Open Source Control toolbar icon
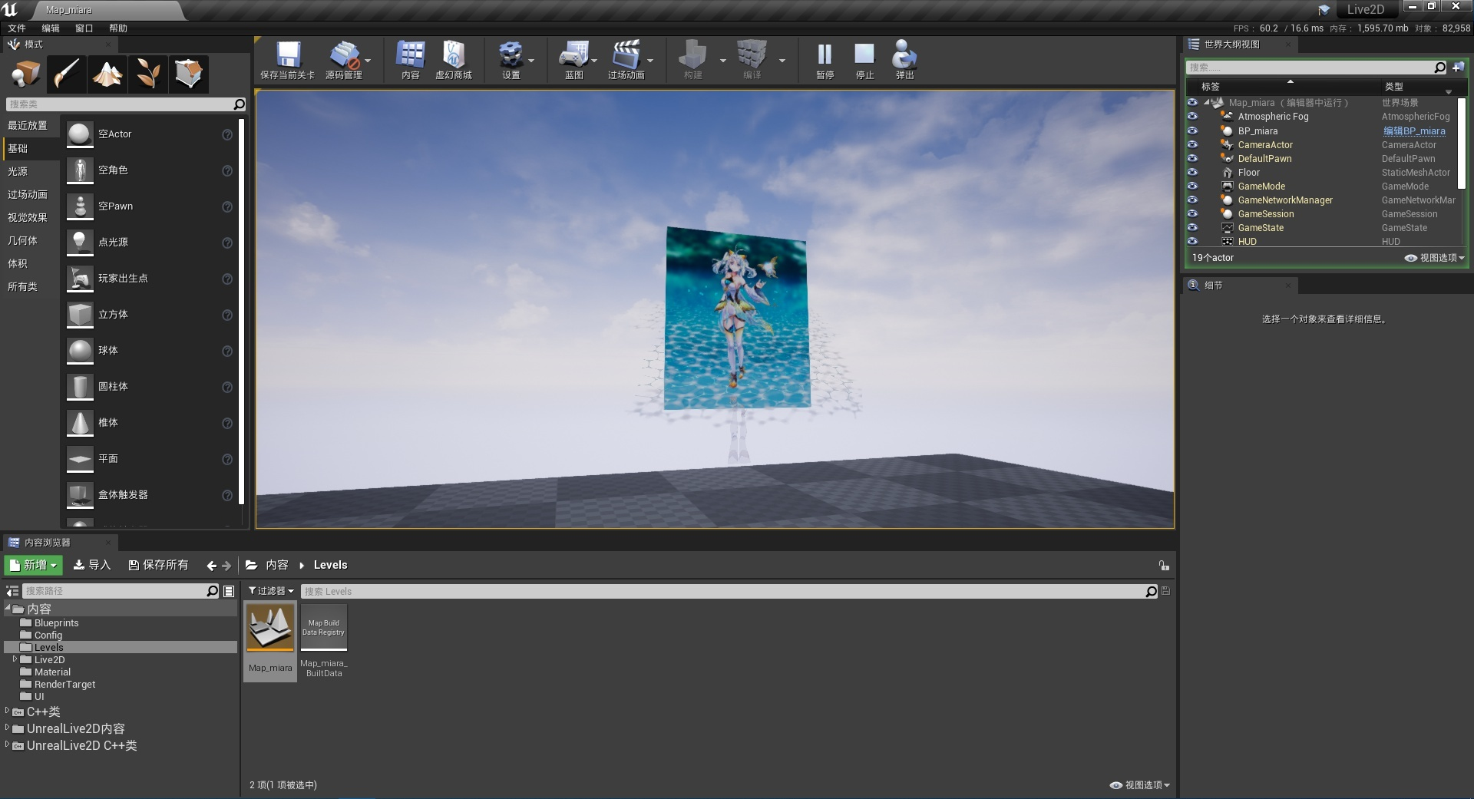 343,55
